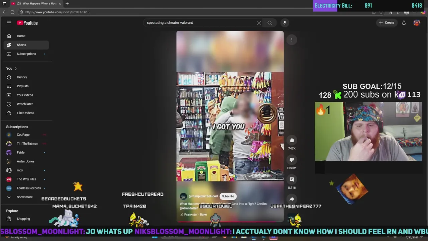Expand the You section chevron
This screenshot has height=241, width=428.
point(15,68)
